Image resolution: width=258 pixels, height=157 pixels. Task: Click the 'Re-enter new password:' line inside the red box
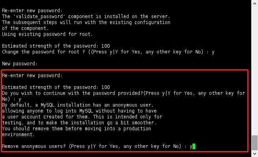(x=32, y=76)
